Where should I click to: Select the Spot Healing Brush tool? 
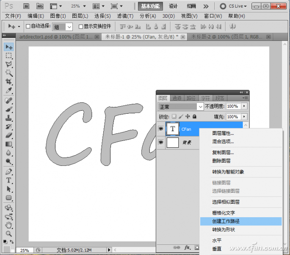tap(8, 101)
